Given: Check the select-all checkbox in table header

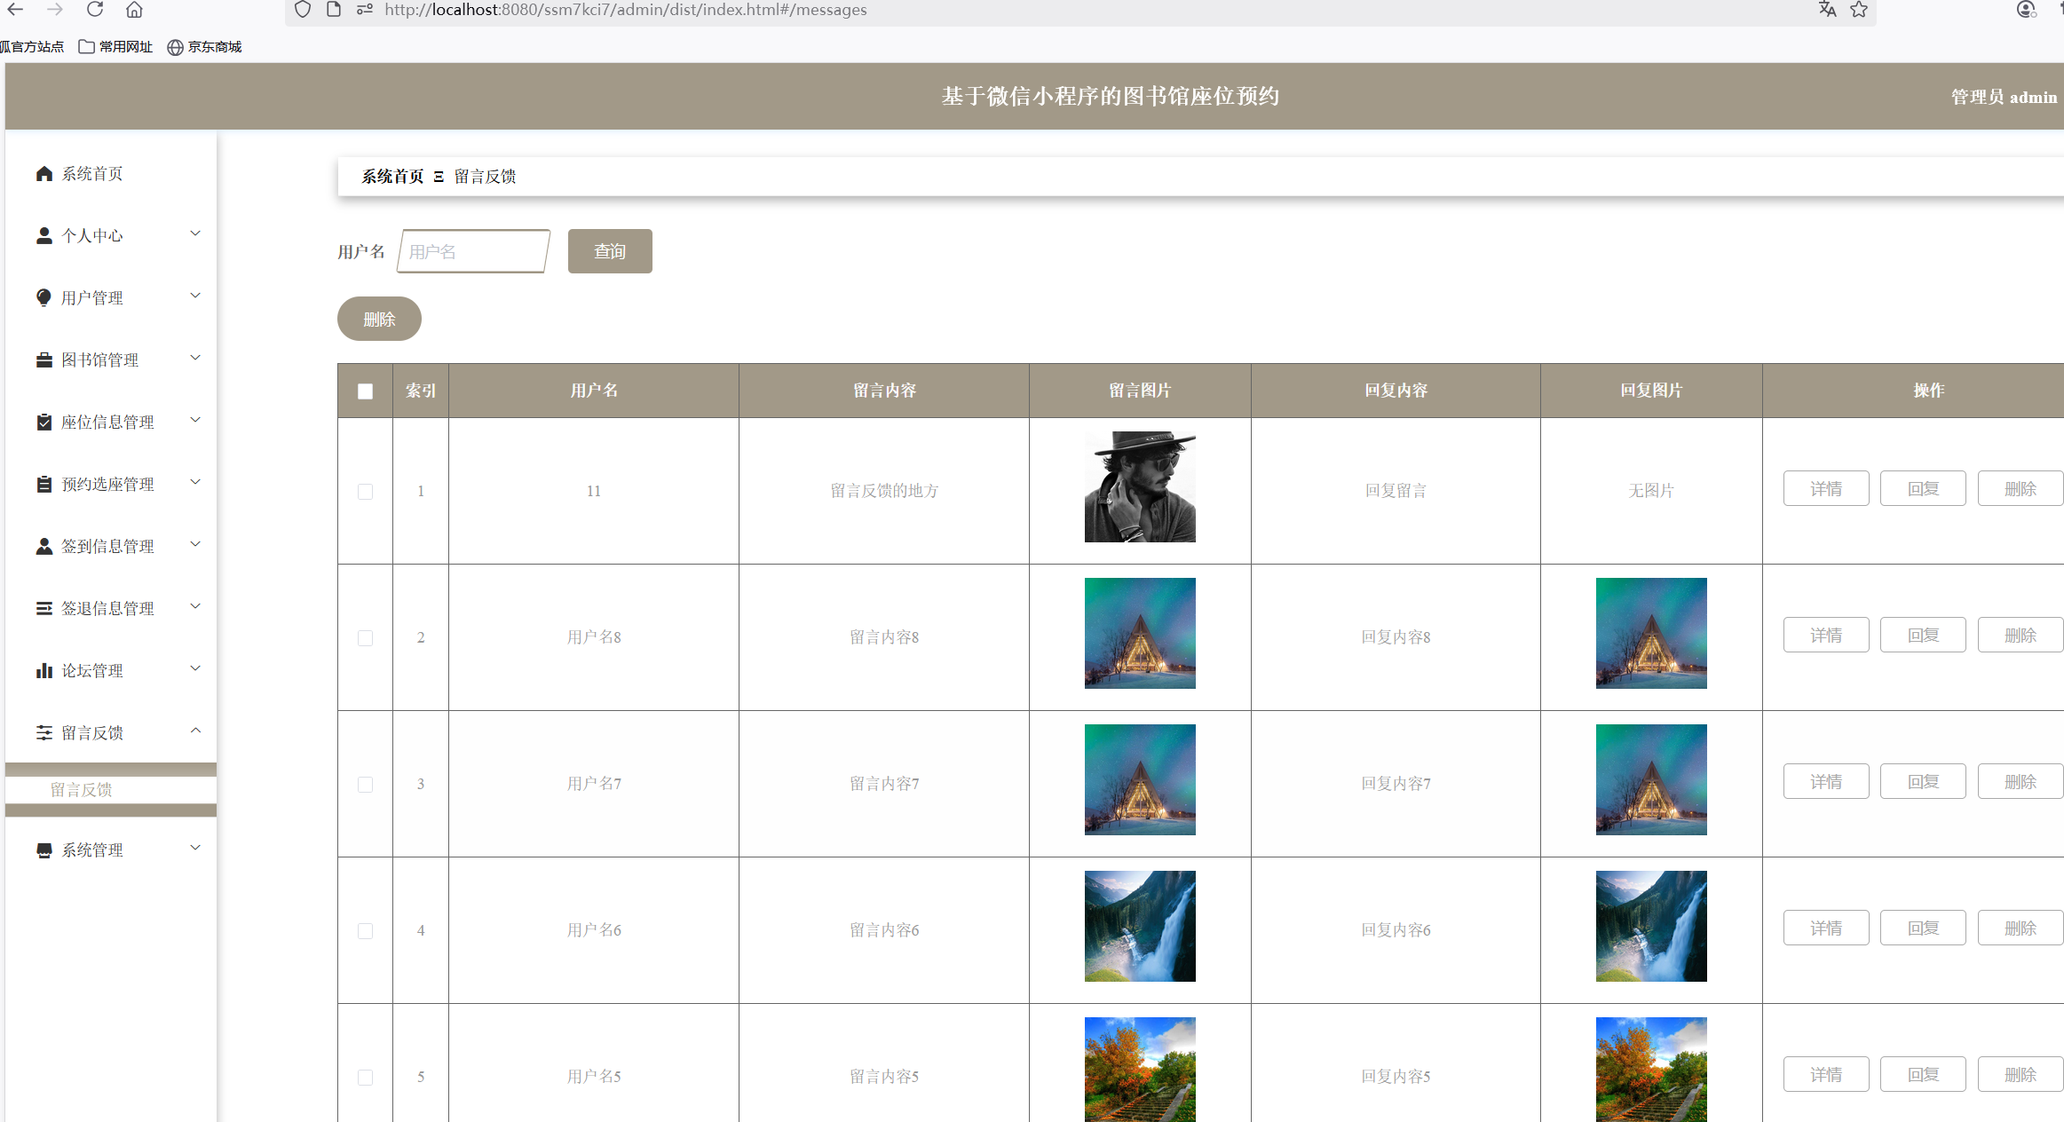Looking at the screenshot, I should (x=365, y=391).
